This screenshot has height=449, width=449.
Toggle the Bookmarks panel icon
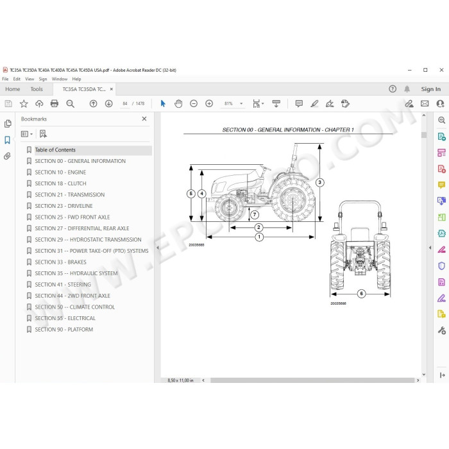click(x=8, y=140)
